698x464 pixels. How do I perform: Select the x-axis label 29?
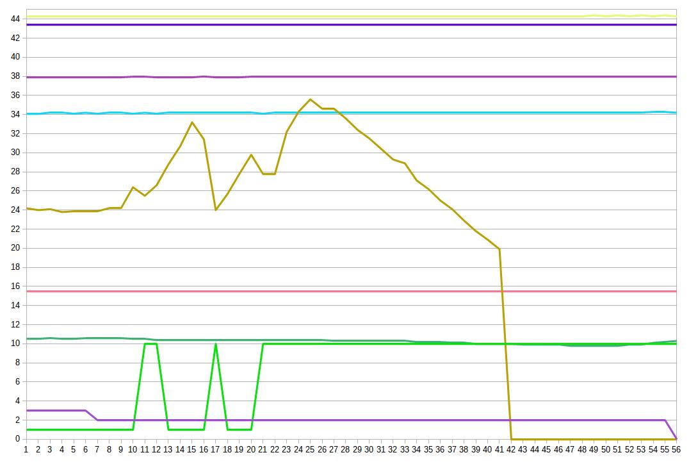tap(357, 450)
